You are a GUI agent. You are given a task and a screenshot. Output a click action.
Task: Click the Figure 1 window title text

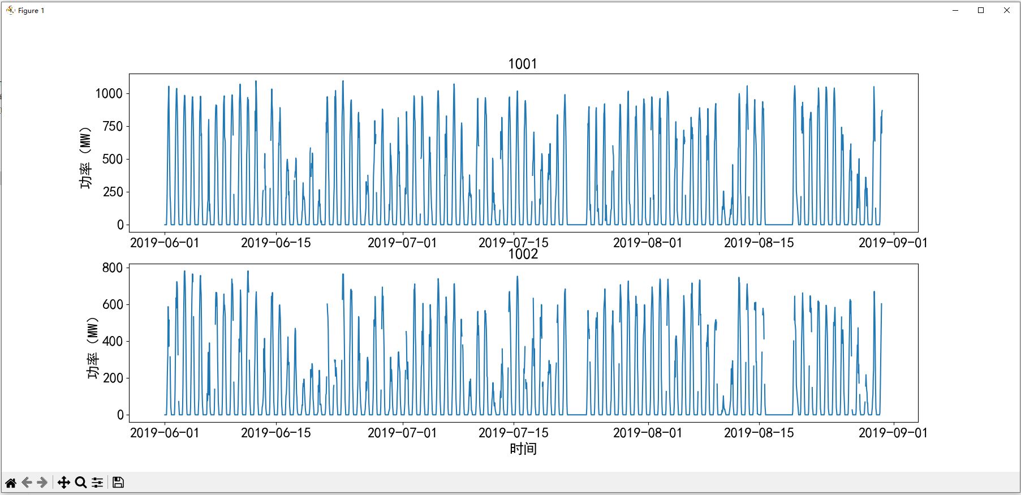click(x=31, y=10)
